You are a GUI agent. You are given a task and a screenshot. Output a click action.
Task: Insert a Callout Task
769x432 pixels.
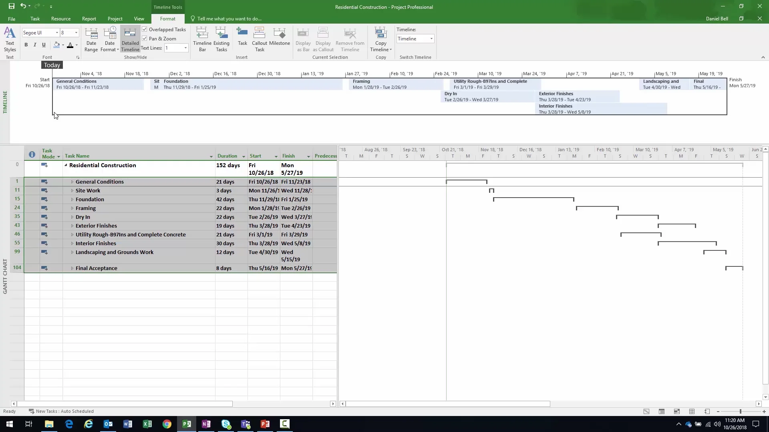click(x=260, y=40)
